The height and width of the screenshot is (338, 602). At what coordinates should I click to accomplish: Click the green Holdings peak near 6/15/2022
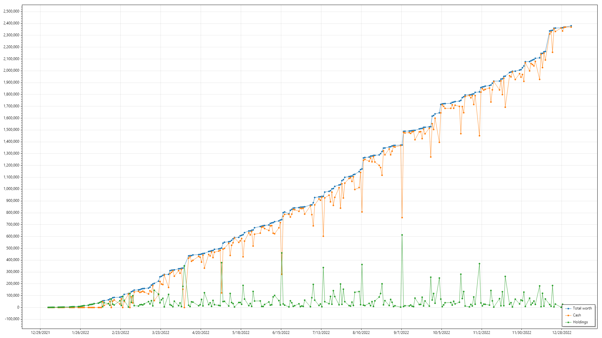[x=282, y=253]
